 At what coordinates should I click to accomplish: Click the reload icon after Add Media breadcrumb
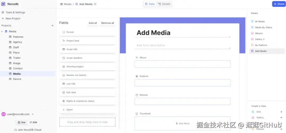[x=95, y=4]
